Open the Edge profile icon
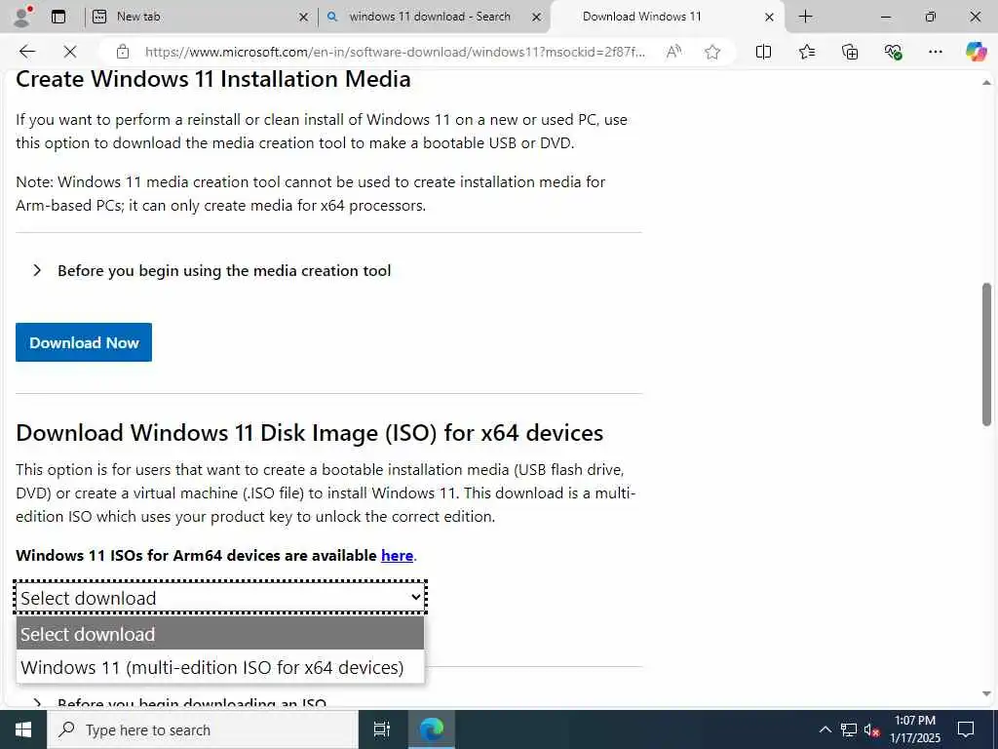Screen dimensions: 998x749 [23, 17]
